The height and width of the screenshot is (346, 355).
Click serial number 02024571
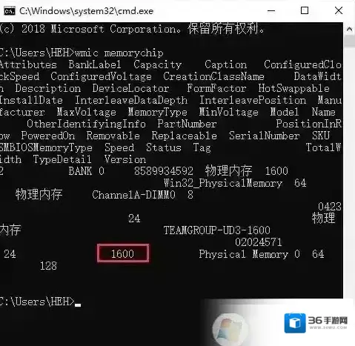tap(259, 242)
